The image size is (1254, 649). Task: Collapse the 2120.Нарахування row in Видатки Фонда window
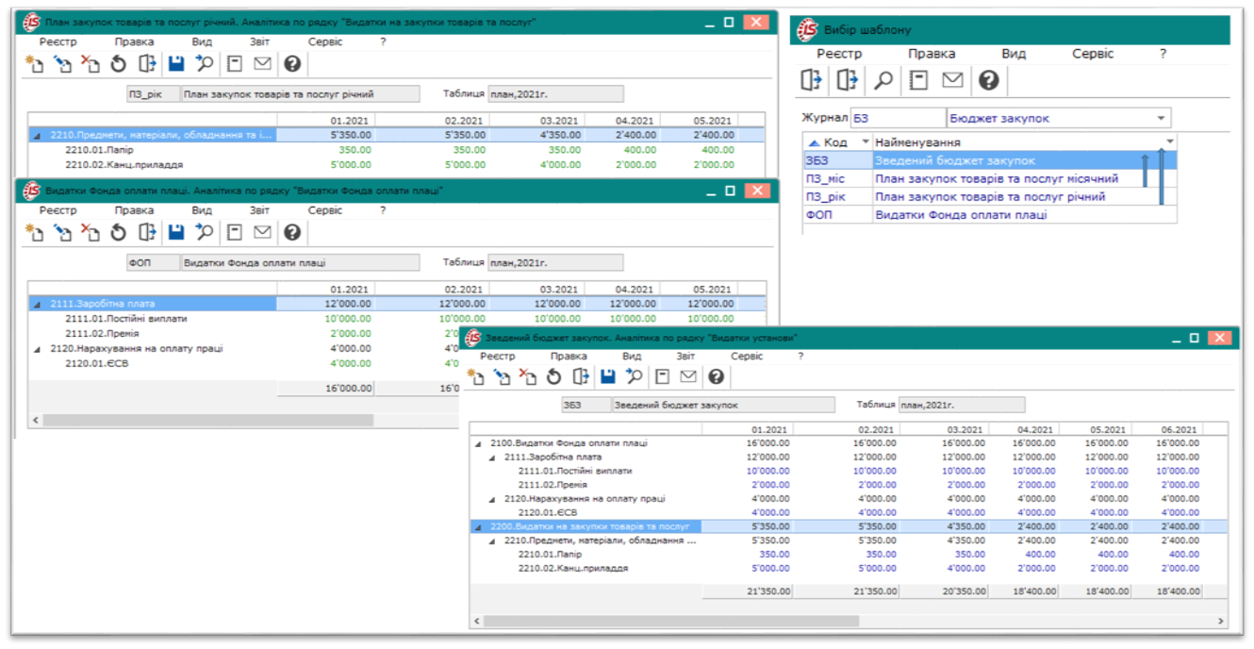coord(38,349)
